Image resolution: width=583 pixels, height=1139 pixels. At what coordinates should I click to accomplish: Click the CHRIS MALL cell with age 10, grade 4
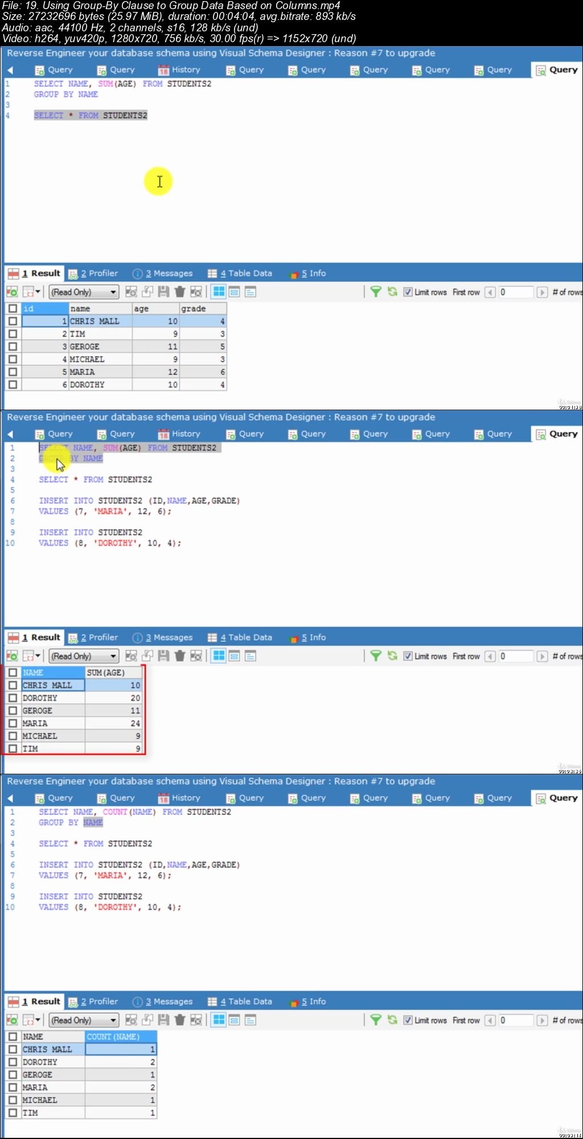coord(100,321)
